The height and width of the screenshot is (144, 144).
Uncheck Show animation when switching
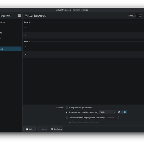coord(67,112)
